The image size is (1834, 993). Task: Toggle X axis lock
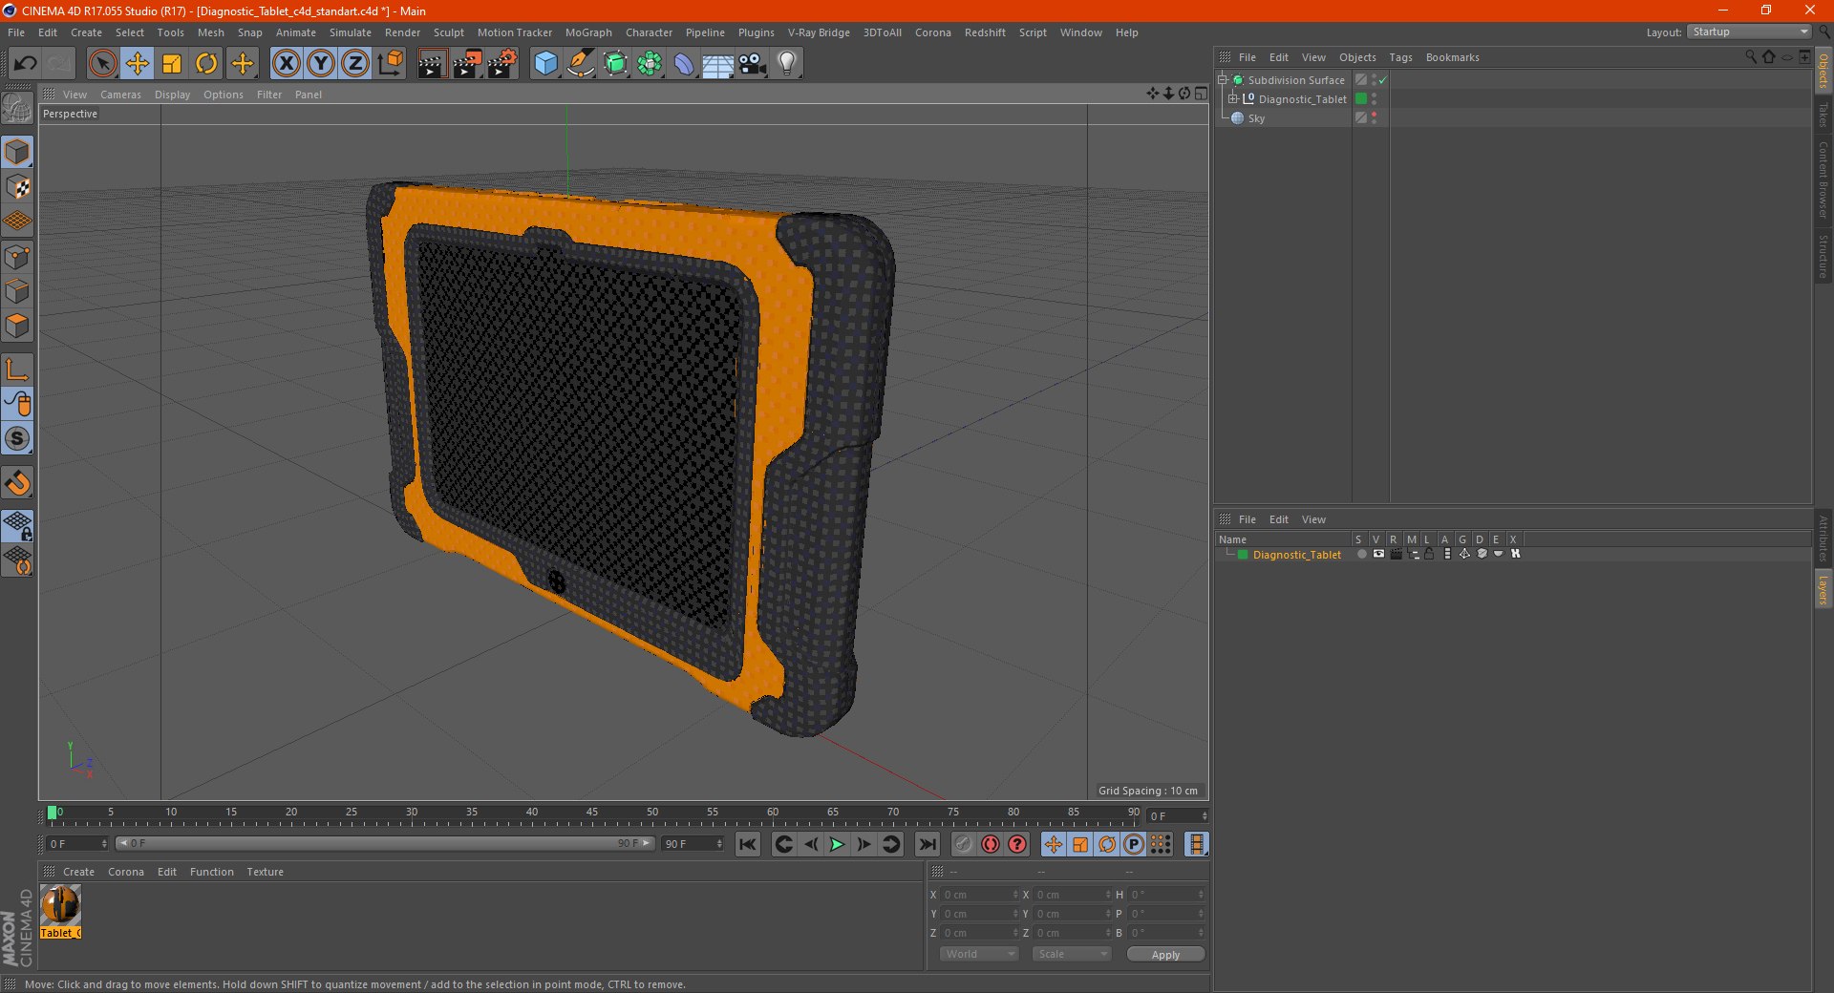(286, 64)
